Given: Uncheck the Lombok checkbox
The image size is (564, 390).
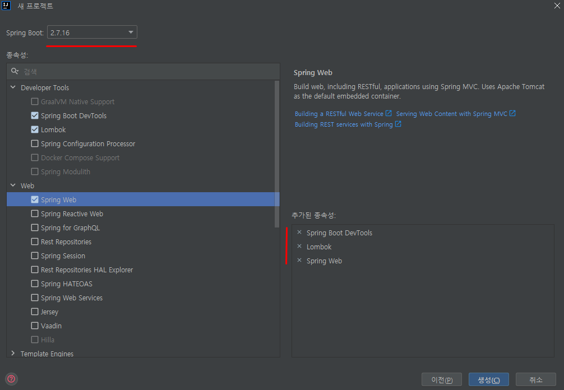Looking at the screenshot, I should click(x=35, y=129).
